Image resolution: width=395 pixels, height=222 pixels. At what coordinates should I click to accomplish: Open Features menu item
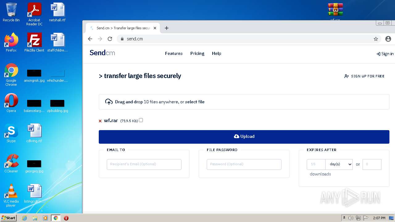174,53
